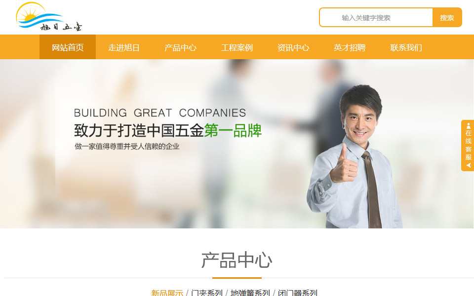Screen dimensions: 474x296
Task: Open the 资讯中心 navigation item
Action: tap(293, 47)
